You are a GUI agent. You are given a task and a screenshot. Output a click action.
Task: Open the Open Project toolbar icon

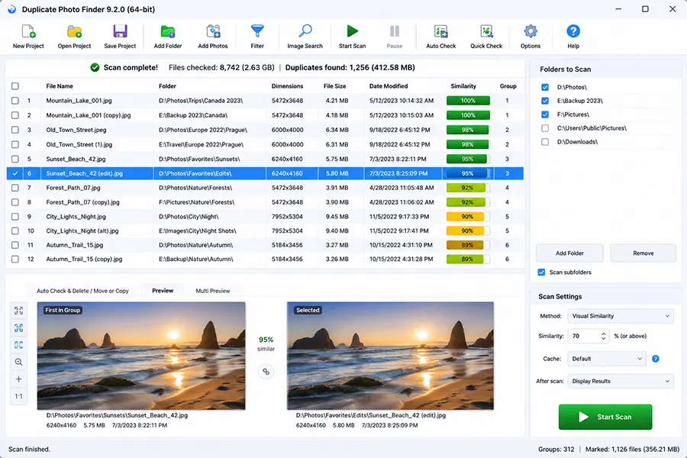(74, 31)
